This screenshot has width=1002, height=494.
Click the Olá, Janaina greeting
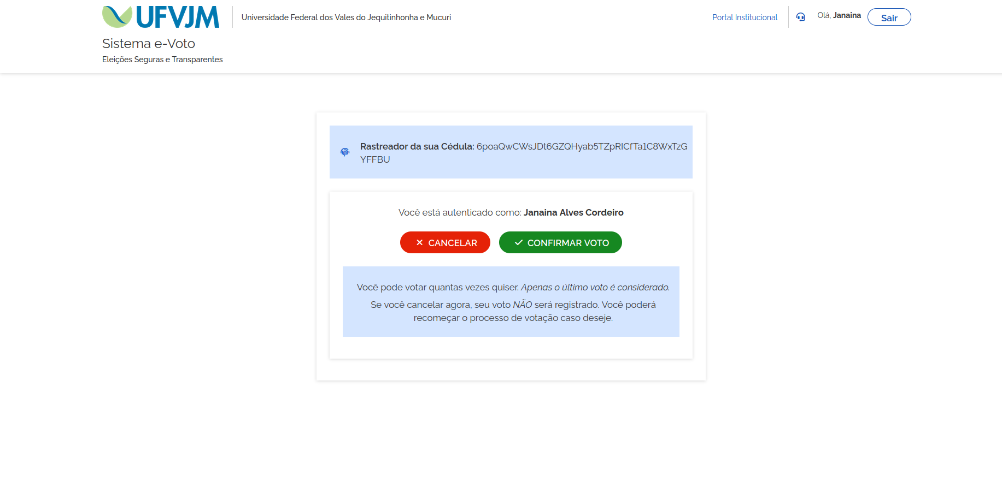pyautogui.click(x=839, y=15)
